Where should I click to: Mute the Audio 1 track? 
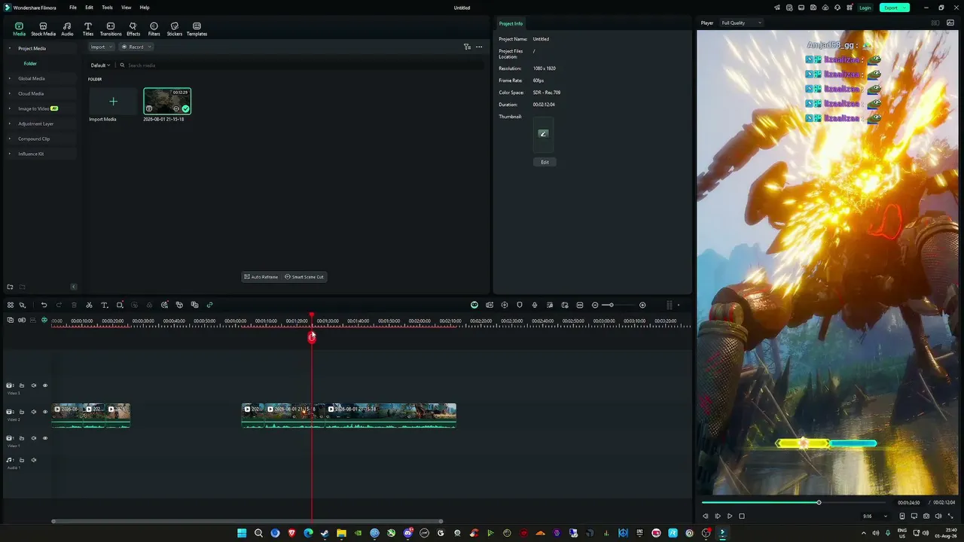34,460
